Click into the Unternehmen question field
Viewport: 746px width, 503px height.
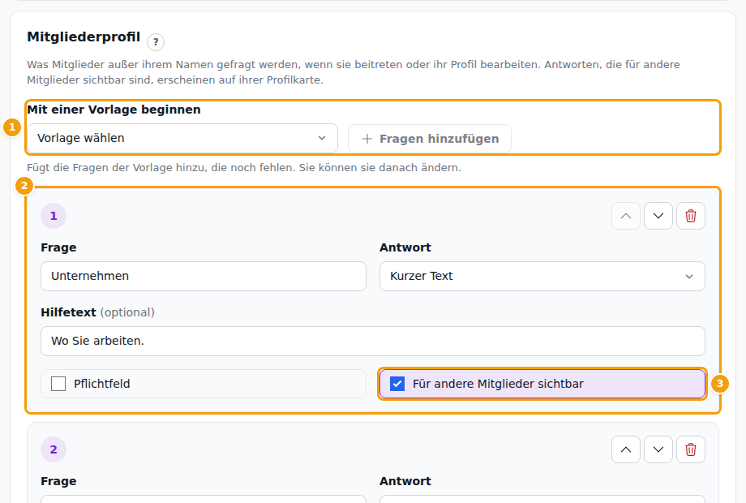(x=204, y=276)
